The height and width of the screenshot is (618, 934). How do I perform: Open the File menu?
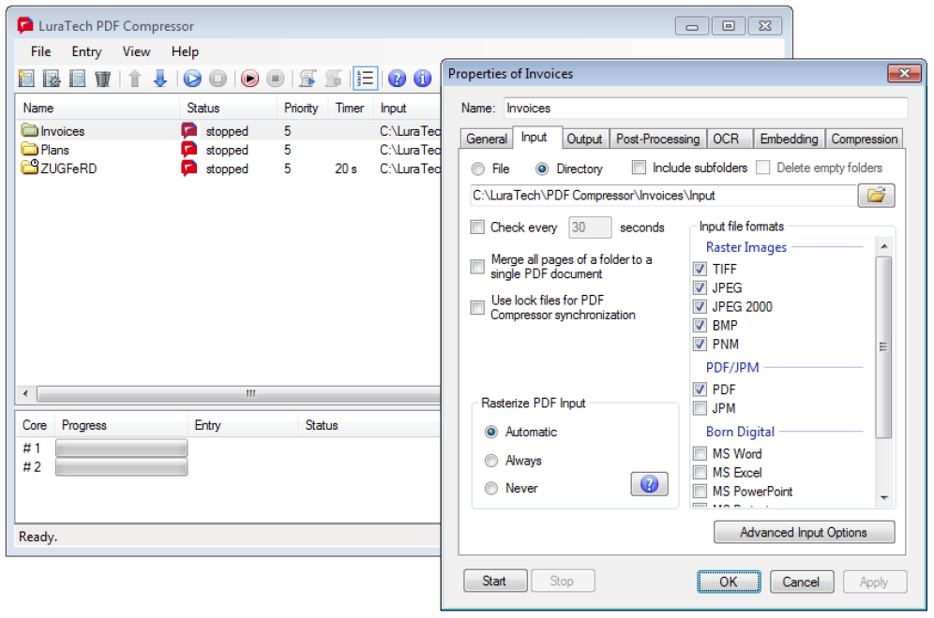(40, 51)
